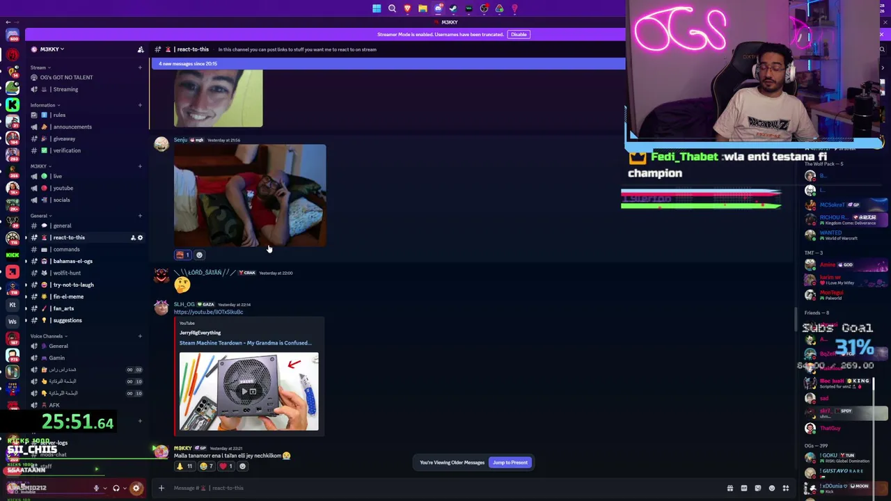Screen dimensions: 891x501
Task: Open the fin-el-meme channel
Action: 87,296
